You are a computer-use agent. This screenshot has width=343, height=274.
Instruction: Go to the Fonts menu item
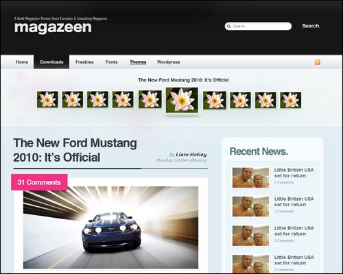[111, 62]
